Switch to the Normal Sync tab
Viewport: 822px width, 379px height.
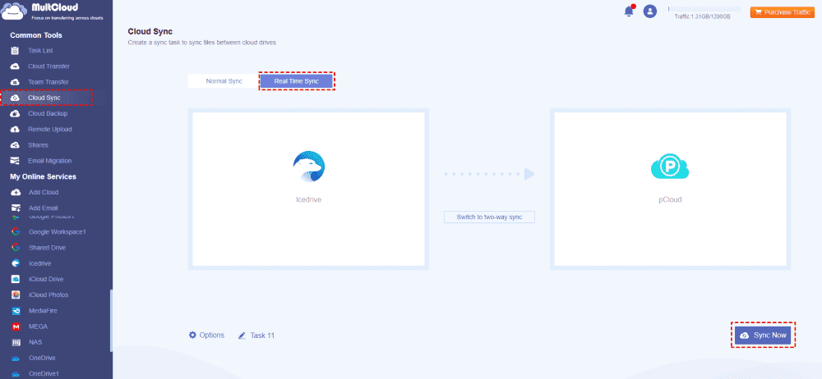tap(224, 81)
